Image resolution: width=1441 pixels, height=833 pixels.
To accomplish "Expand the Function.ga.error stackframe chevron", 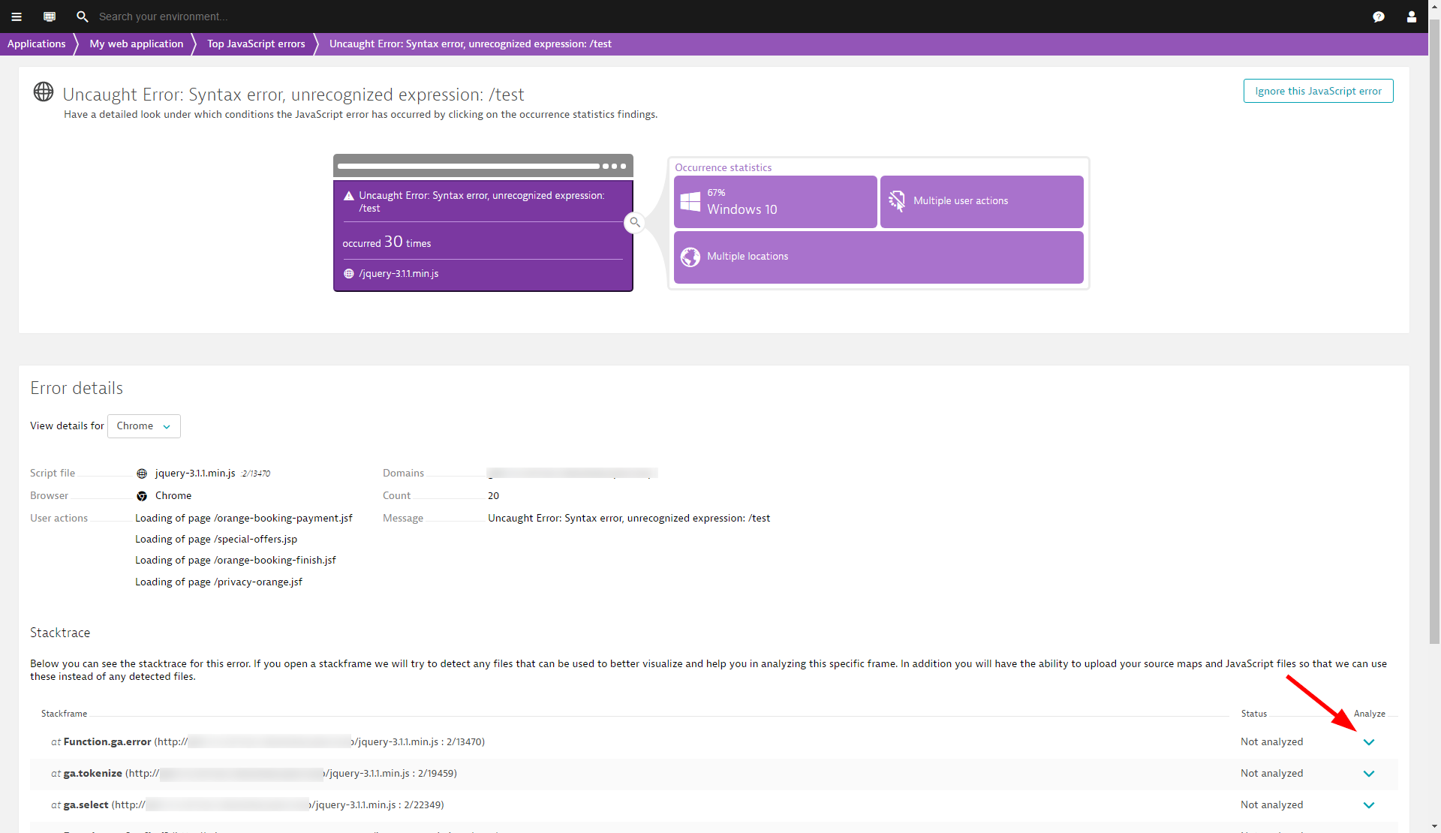I will point(1369,741).
